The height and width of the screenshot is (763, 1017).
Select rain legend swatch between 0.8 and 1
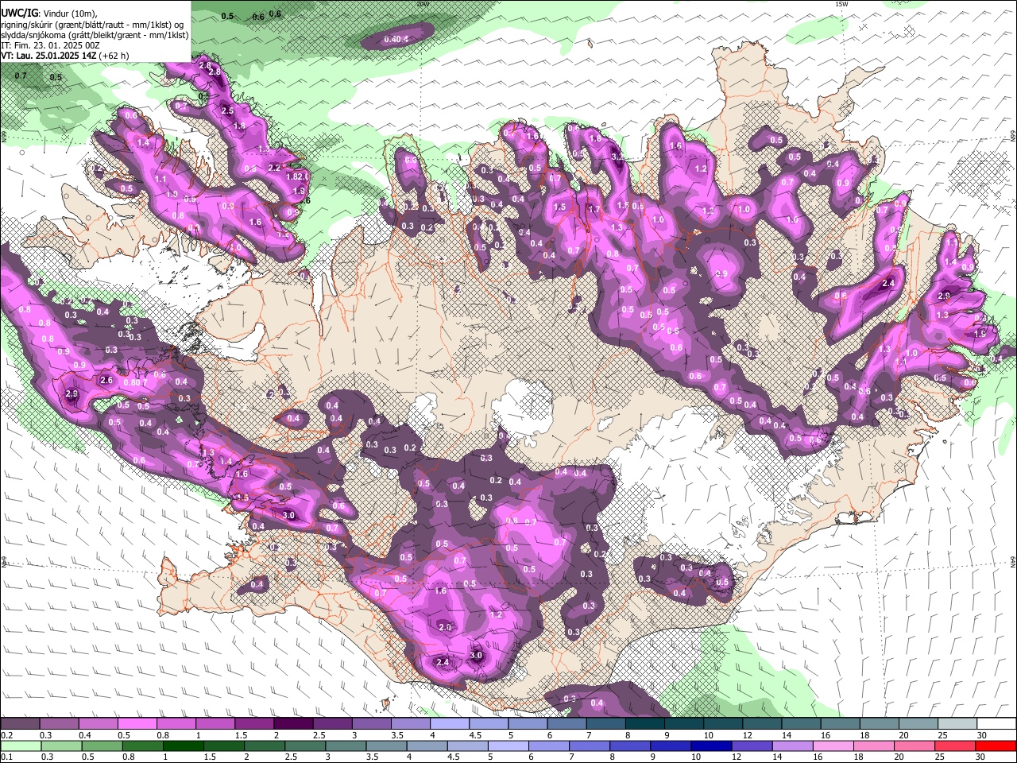point(142,746)
